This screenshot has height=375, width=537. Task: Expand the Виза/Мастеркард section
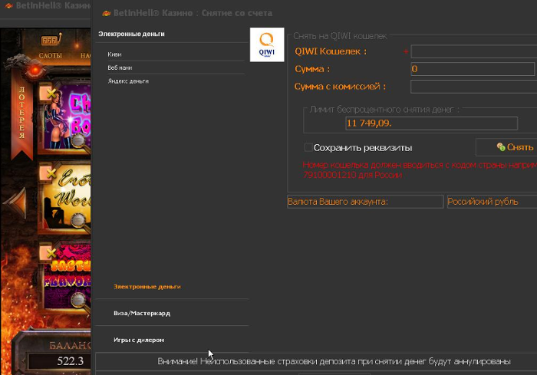coord(141,313)
